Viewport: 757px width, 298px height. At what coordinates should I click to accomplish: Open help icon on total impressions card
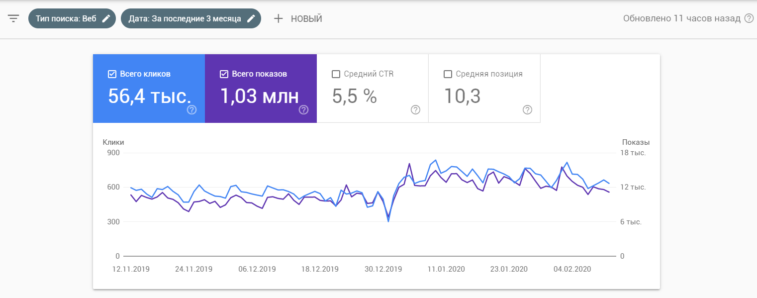point(304,110)
